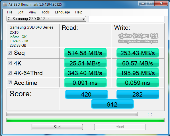Image resolution: width=170 pixels, height=136 pixels.
Task: Click the elapsed time indicator --:--:--
Action: (x=150, y=114)
